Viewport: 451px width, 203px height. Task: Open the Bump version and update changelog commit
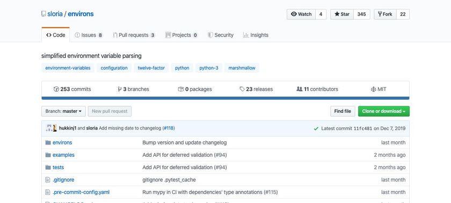point(184,143)
